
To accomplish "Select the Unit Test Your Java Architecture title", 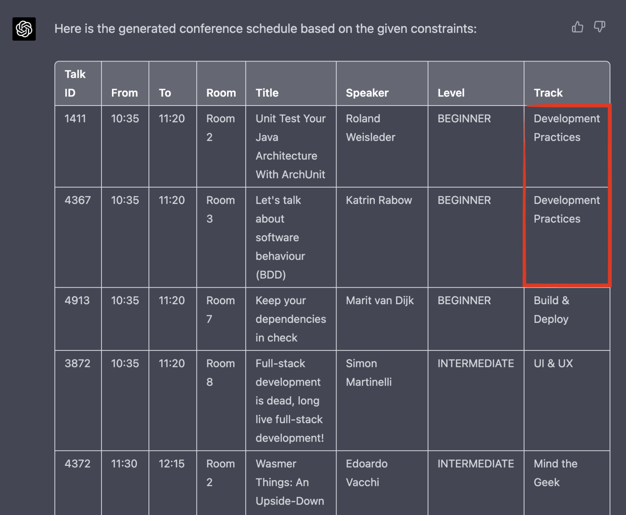I will coord(290,146).
